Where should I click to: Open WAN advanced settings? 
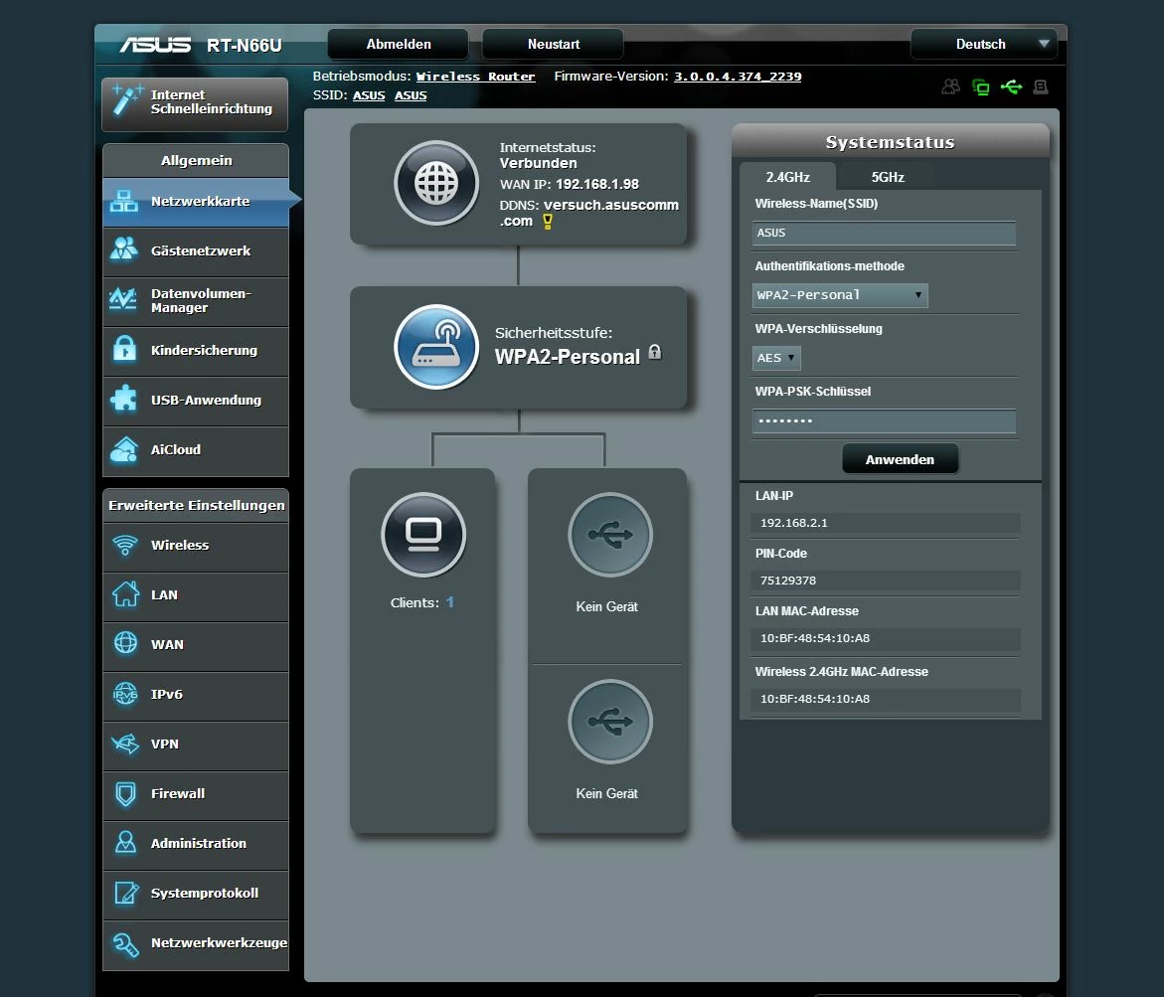[x=196, y=645]
